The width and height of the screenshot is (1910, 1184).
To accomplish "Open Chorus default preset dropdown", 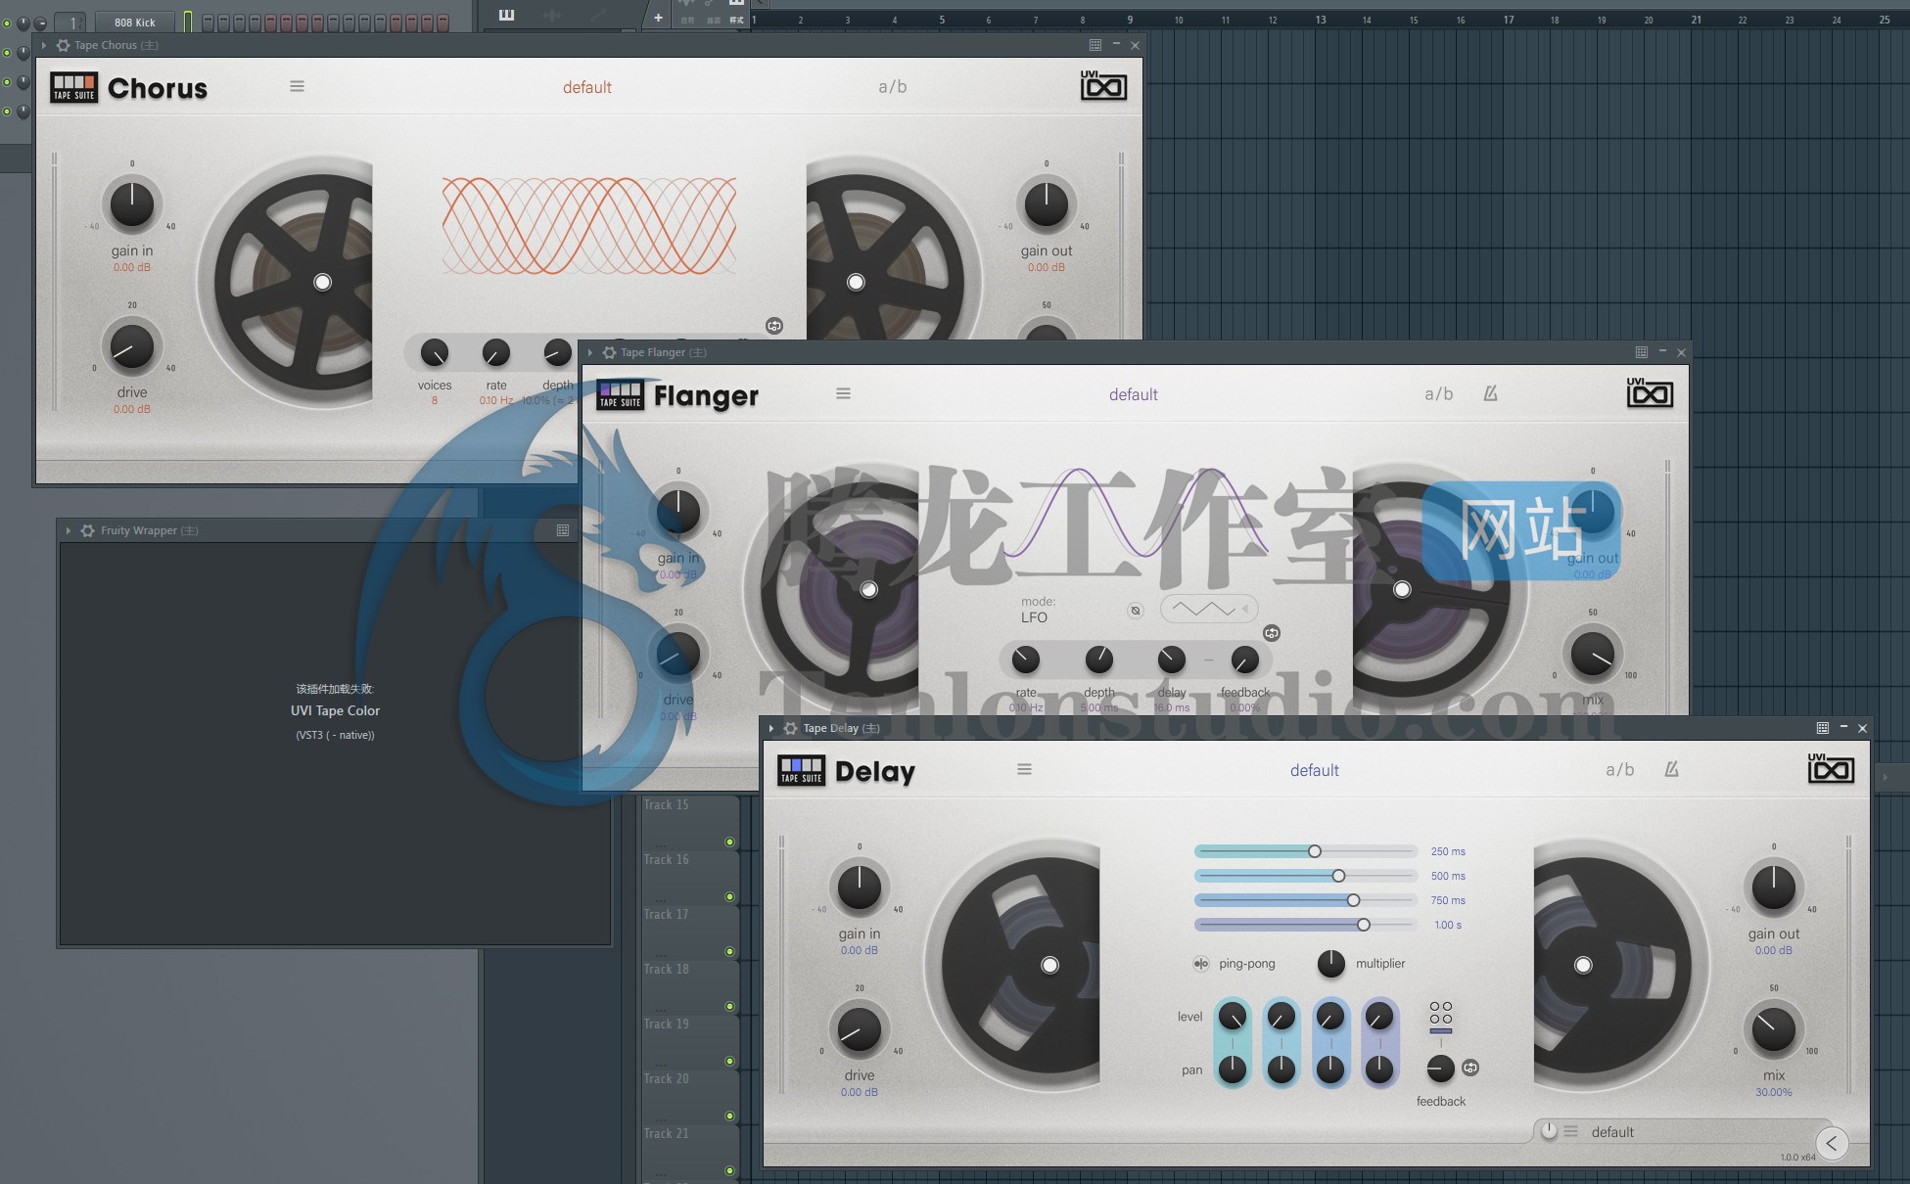I will pos(586,87).
